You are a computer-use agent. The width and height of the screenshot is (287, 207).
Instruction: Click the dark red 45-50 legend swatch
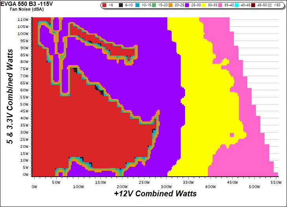pos(254,6)
